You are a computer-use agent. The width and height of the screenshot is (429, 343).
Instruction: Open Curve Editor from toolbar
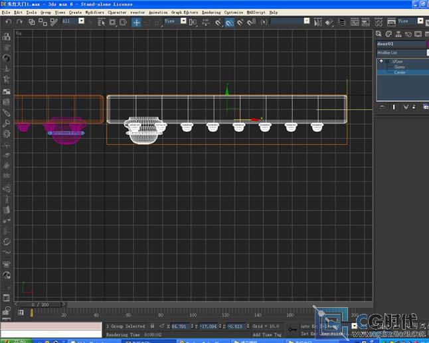(355, 22)
